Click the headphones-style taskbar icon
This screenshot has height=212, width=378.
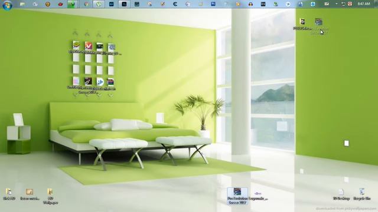pyautogui.click(x=250, y=4)
